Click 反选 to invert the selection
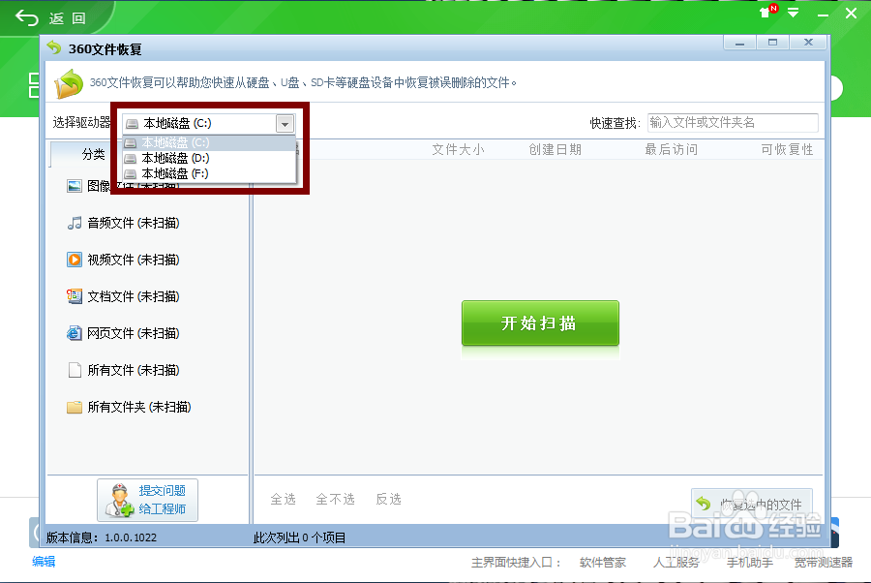The image size is (871, 583). (388, 499)
